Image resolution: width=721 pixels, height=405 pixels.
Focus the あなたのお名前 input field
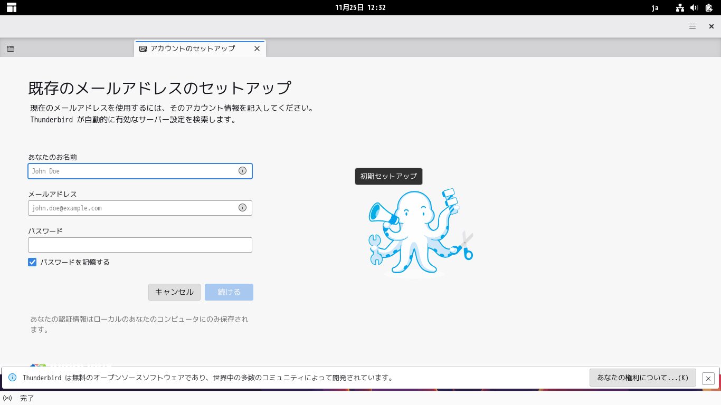point(140,171)
